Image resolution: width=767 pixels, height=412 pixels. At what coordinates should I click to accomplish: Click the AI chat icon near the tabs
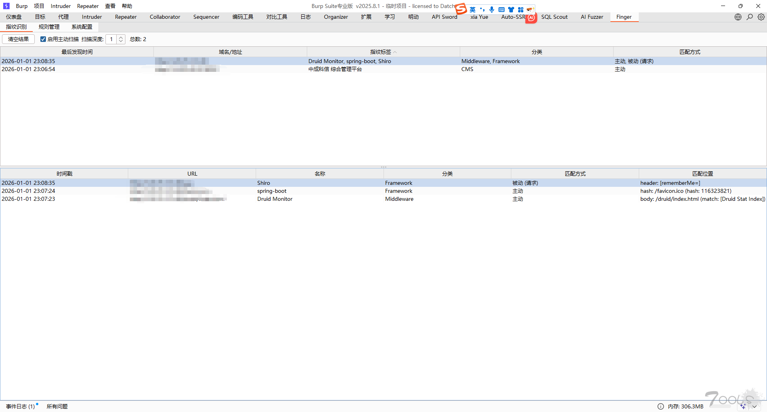pos(531,18)
